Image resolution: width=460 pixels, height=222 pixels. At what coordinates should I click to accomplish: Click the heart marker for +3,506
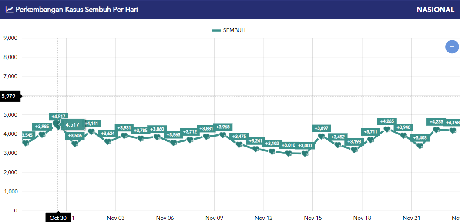(75, 144)
